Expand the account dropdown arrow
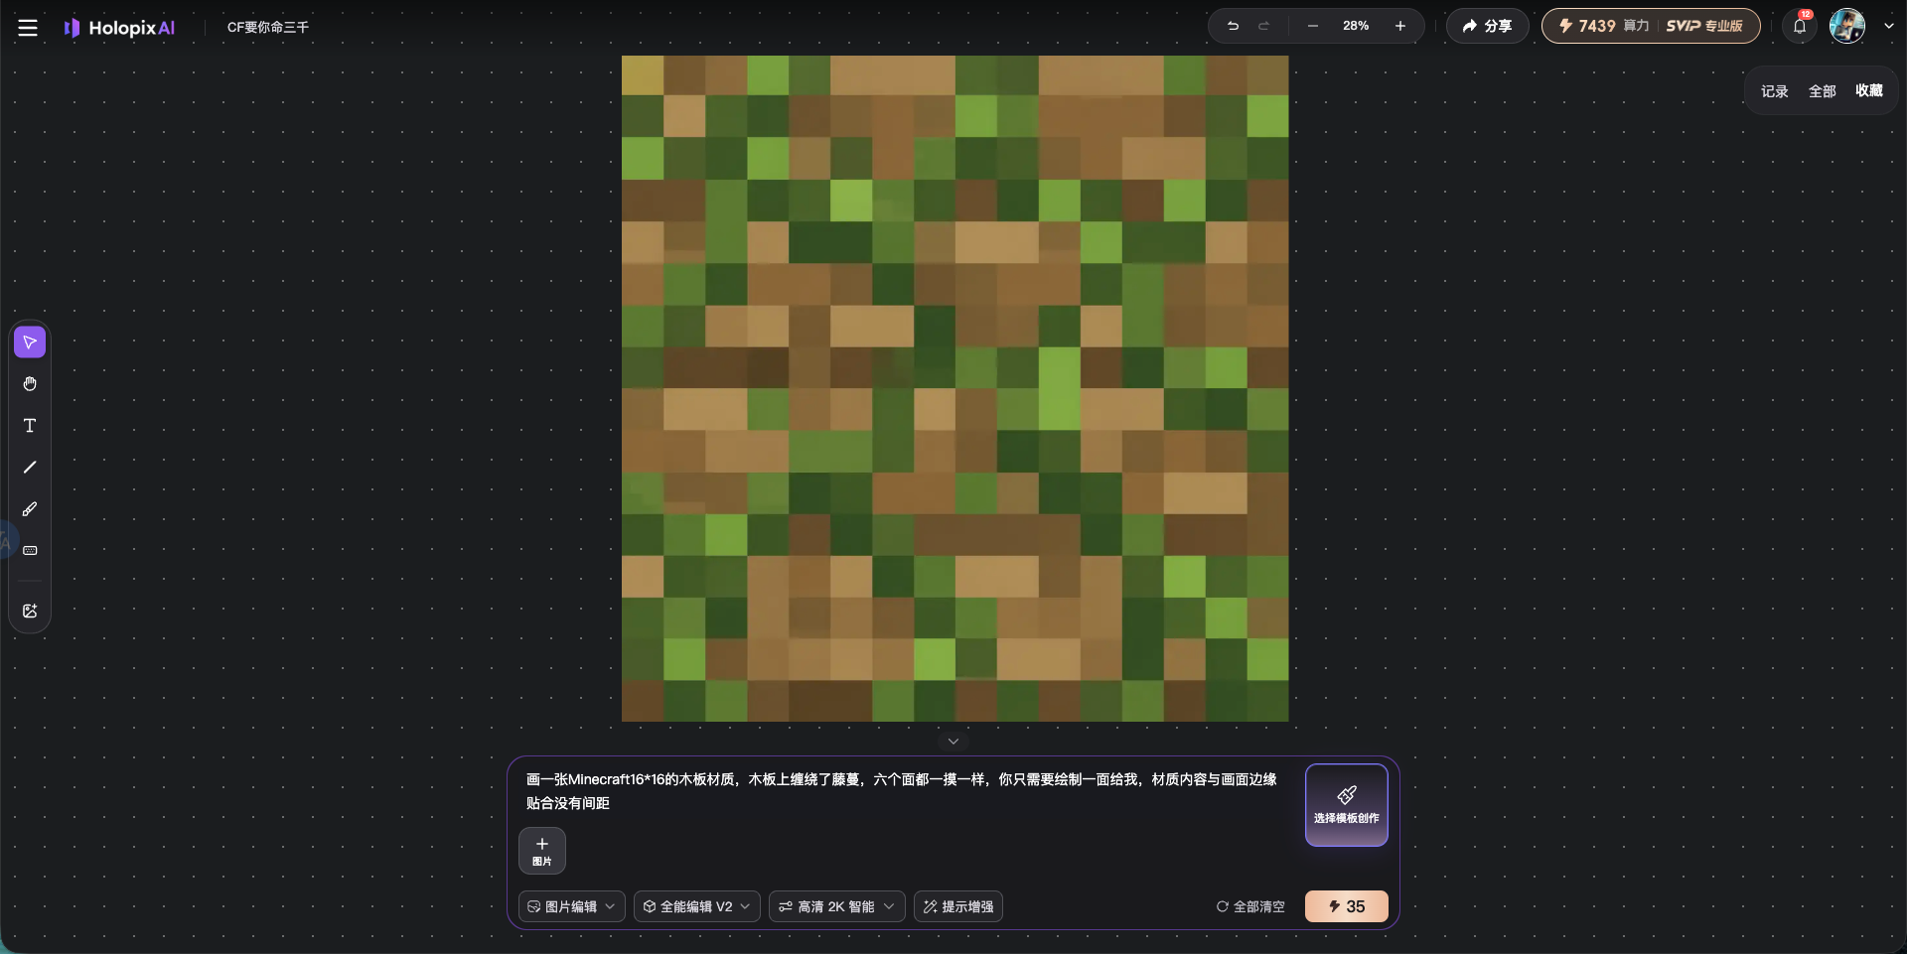 point(1889,27)
